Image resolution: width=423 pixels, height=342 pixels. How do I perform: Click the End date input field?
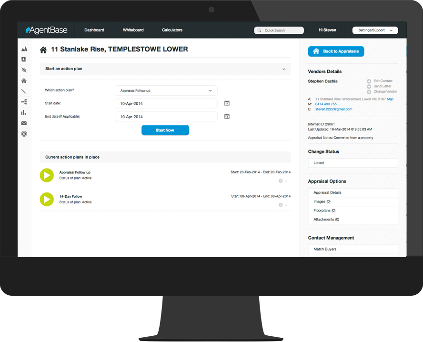click(166, 117)
